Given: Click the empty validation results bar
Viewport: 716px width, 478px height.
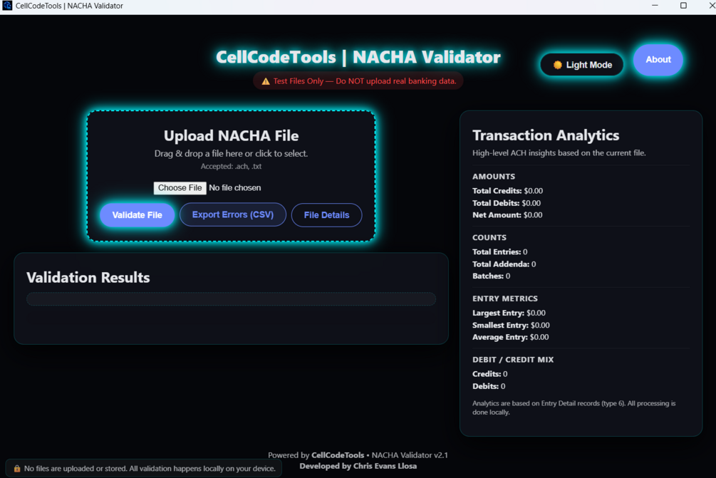Looking at the screenshot, I should (x=231, y=299).
